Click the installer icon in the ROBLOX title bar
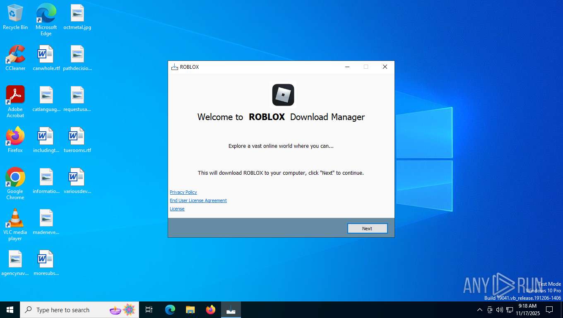Image resolution: width=563 pixels, height=318 pixels. tap(175, 67)
